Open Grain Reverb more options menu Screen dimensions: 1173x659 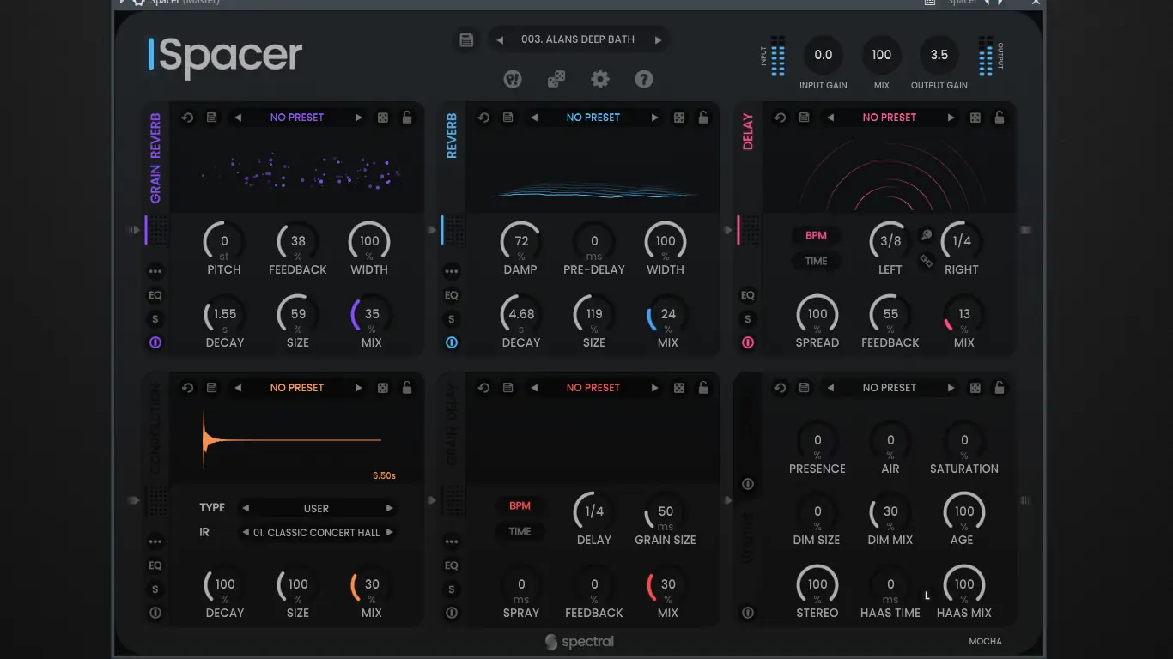(x=155, y=271)
